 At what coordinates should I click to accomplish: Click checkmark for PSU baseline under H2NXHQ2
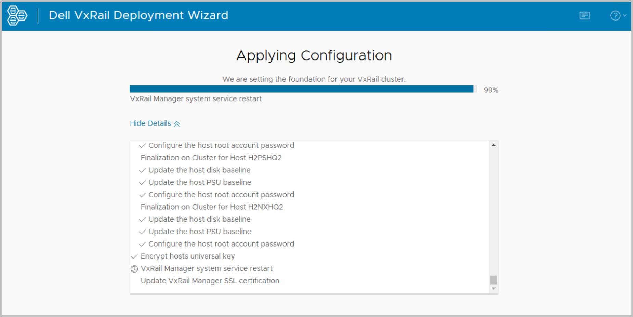[x=142, y=232]
